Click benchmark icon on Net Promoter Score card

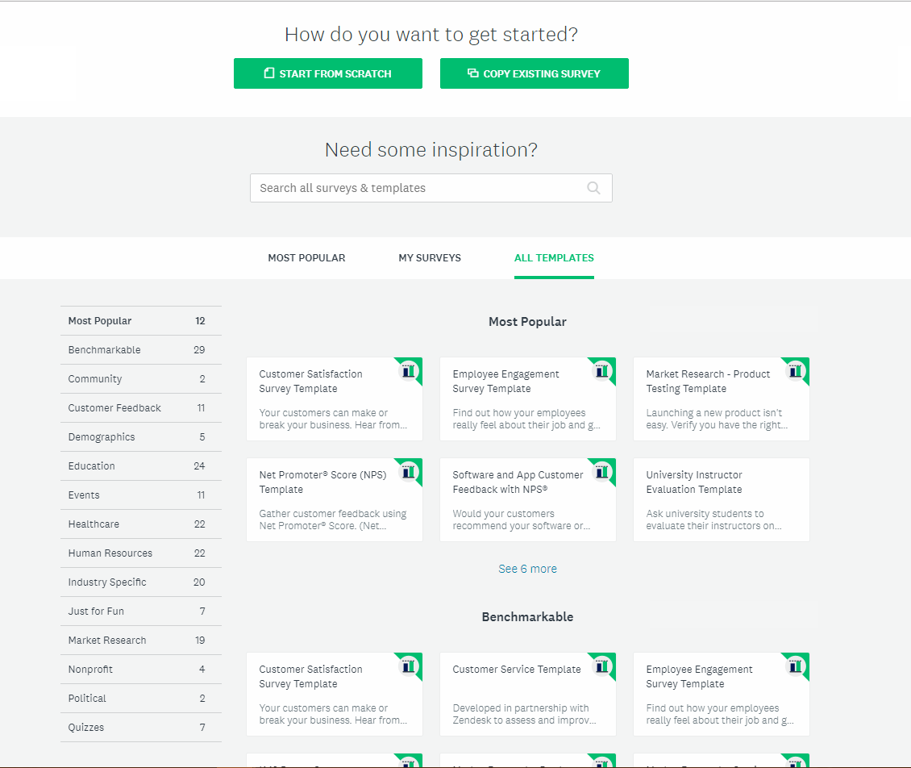[409, 471]
